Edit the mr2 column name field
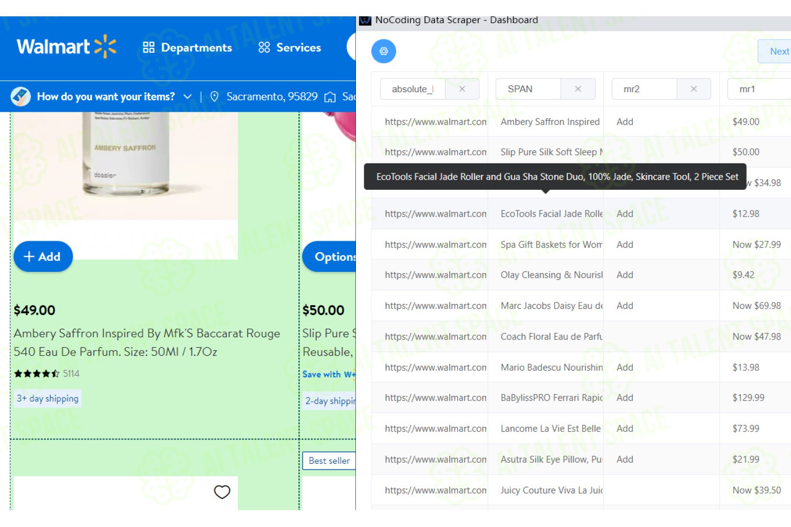The width and height of the screenshot is (791, 527). (x=644, y=89)
